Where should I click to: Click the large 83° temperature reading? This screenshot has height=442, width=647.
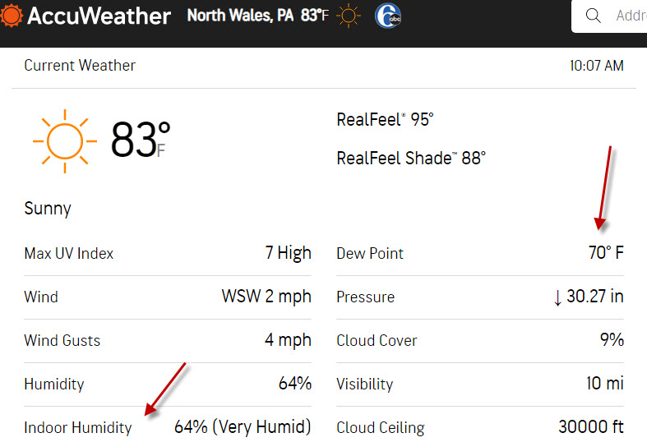click(141, 140)
